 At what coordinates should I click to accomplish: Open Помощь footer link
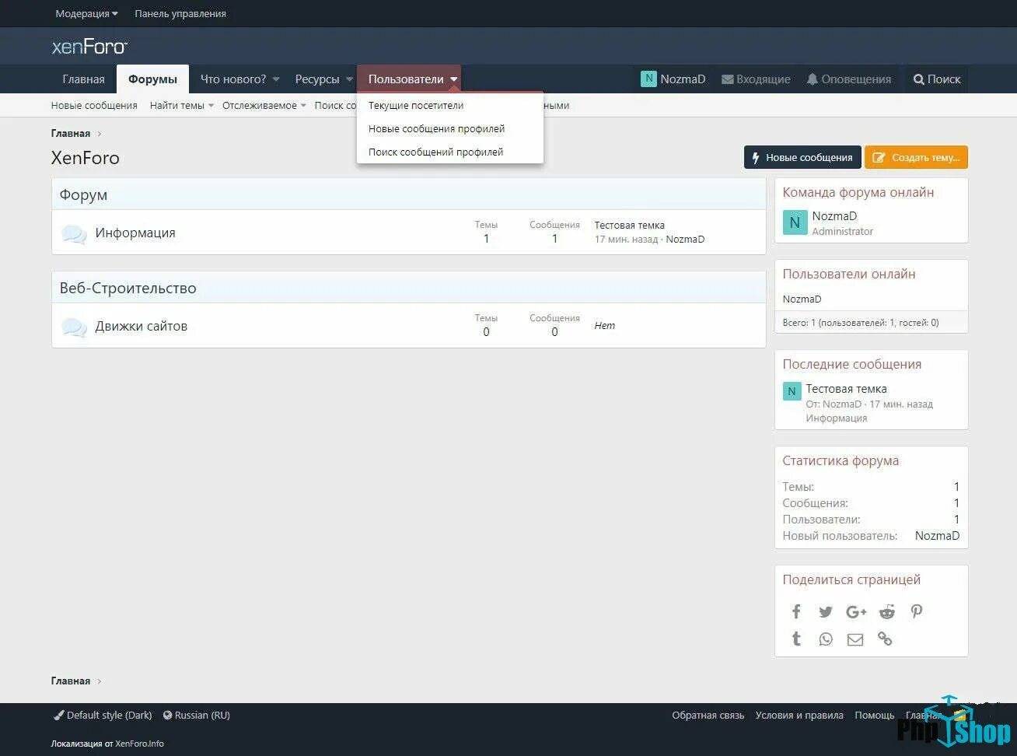point(875,715)
